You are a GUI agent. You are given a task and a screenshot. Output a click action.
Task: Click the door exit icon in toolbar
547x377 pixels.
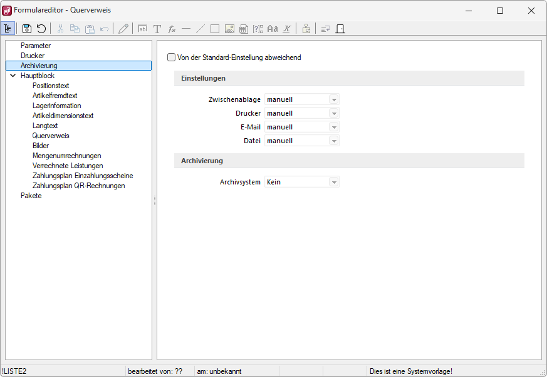[x=340, y=29]
